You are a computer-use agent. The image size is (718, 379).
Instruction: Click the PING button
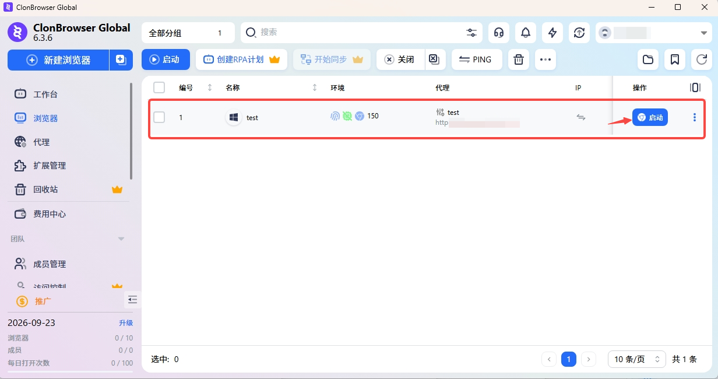(x=477, y=59)
